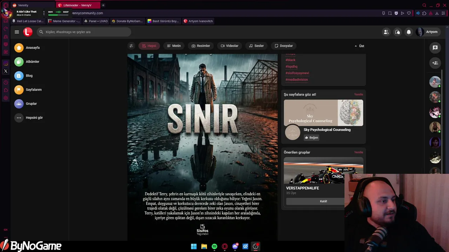Open the #sisifosyayınevi hashtag link
Image resolution: width=449 pixels, height=252 pixels.
tap(297, 73)
